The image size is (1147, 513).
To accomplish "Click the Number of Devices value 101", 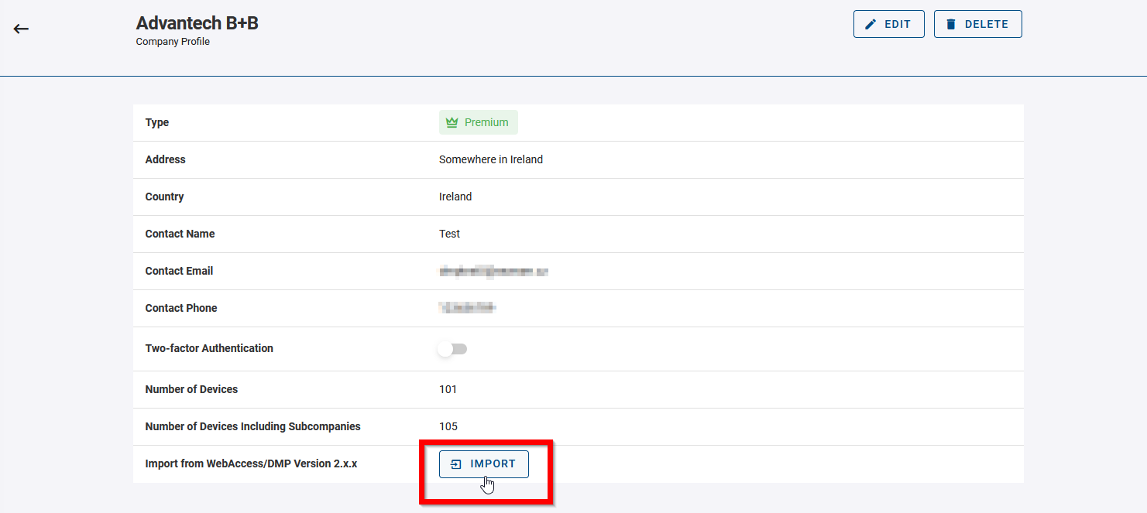I will tap(448, 389).
